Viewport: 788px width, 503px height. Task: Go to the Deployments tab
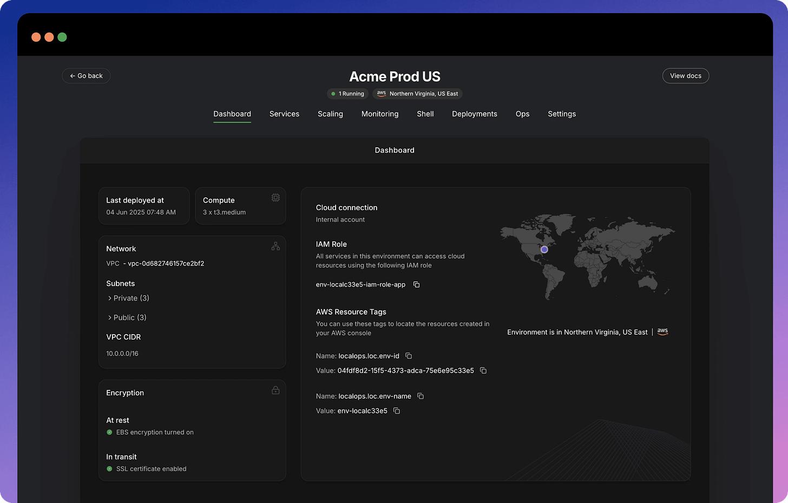point(475,114)
